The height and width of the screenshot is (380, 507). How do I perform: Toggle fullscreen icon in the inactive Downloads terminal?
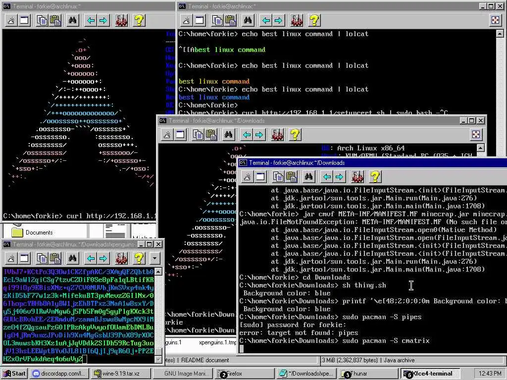(476, 135)
